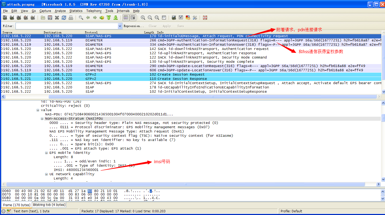
Task: Open capture options toolbar icon
Action: tap(12, 18)
